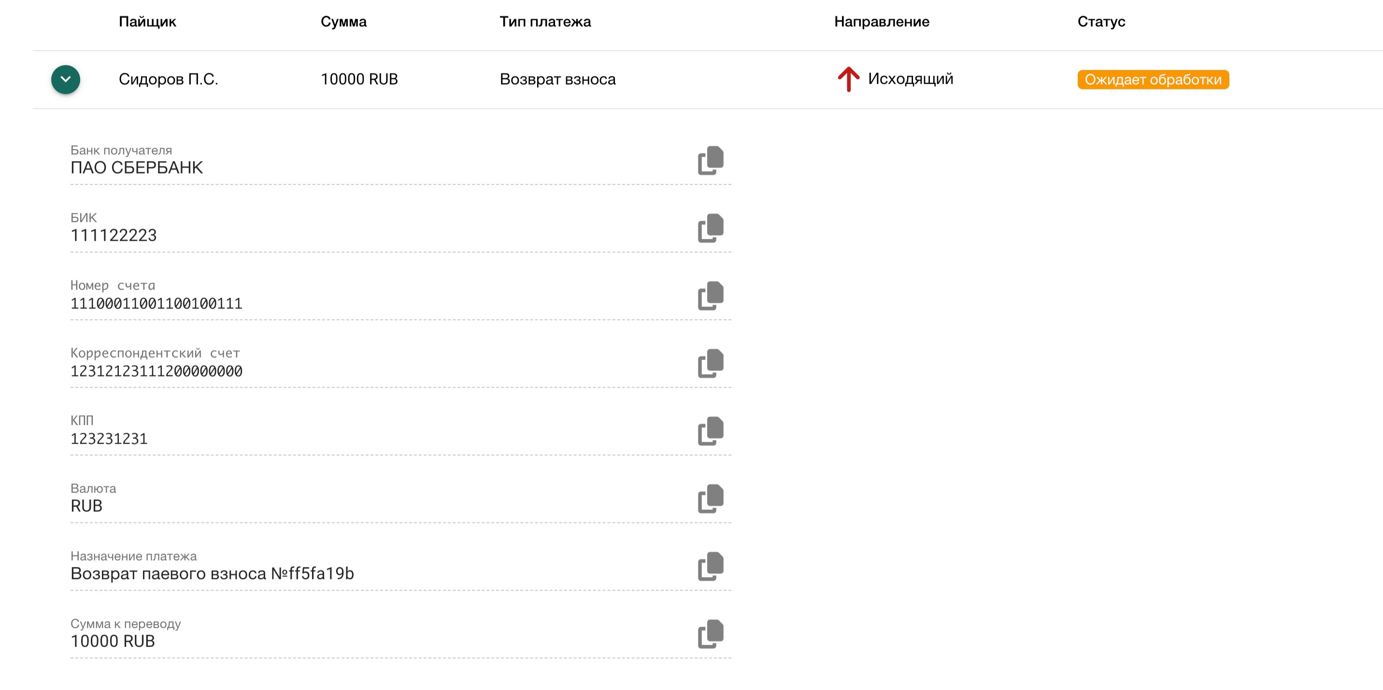The width and height of the screenshot is (1383, 690).
Task: Click the Сумма column header
Action: (x=343, y=21)
